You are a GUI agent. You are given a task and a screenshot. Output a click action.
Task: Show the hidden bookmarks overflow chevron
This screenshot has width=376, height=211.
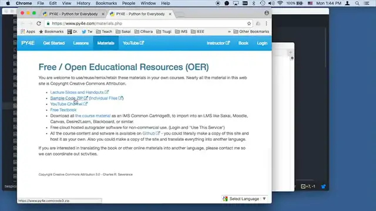(229, 32)
